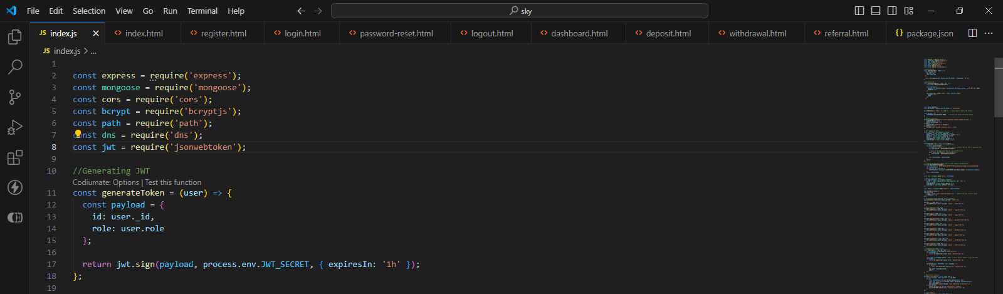This screenshot has height=294, width=1003.
Task: Open the File menu
Action: (x=33, y=11)
